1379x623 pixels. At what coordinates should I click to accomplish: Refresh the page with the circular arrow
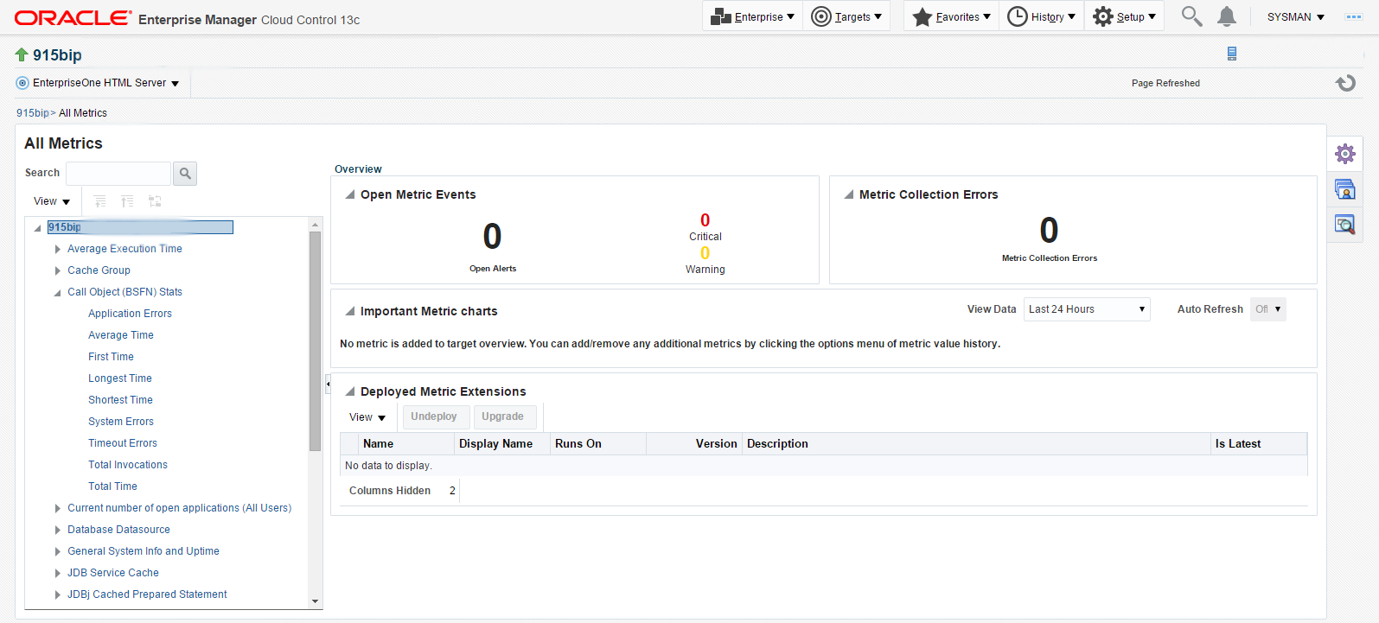tap(1345, 83)
